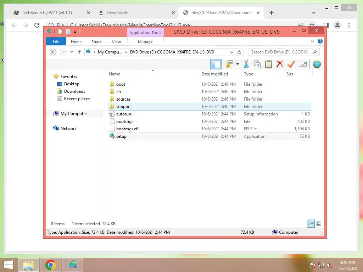363x272 pixels.
Task: Click the Paste clipboard icon
Action: coord(269,64)
